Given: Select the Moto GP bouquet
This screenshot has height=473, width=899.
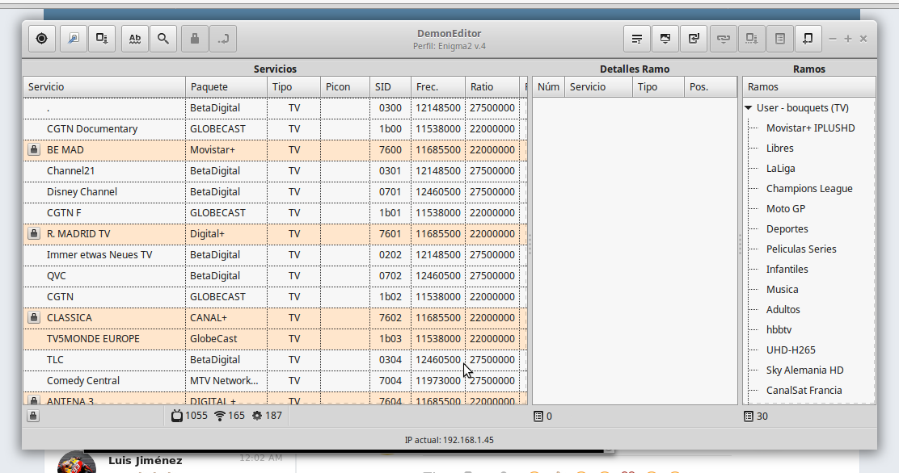Looking at the screenshot, I should (x=786, y=209).
